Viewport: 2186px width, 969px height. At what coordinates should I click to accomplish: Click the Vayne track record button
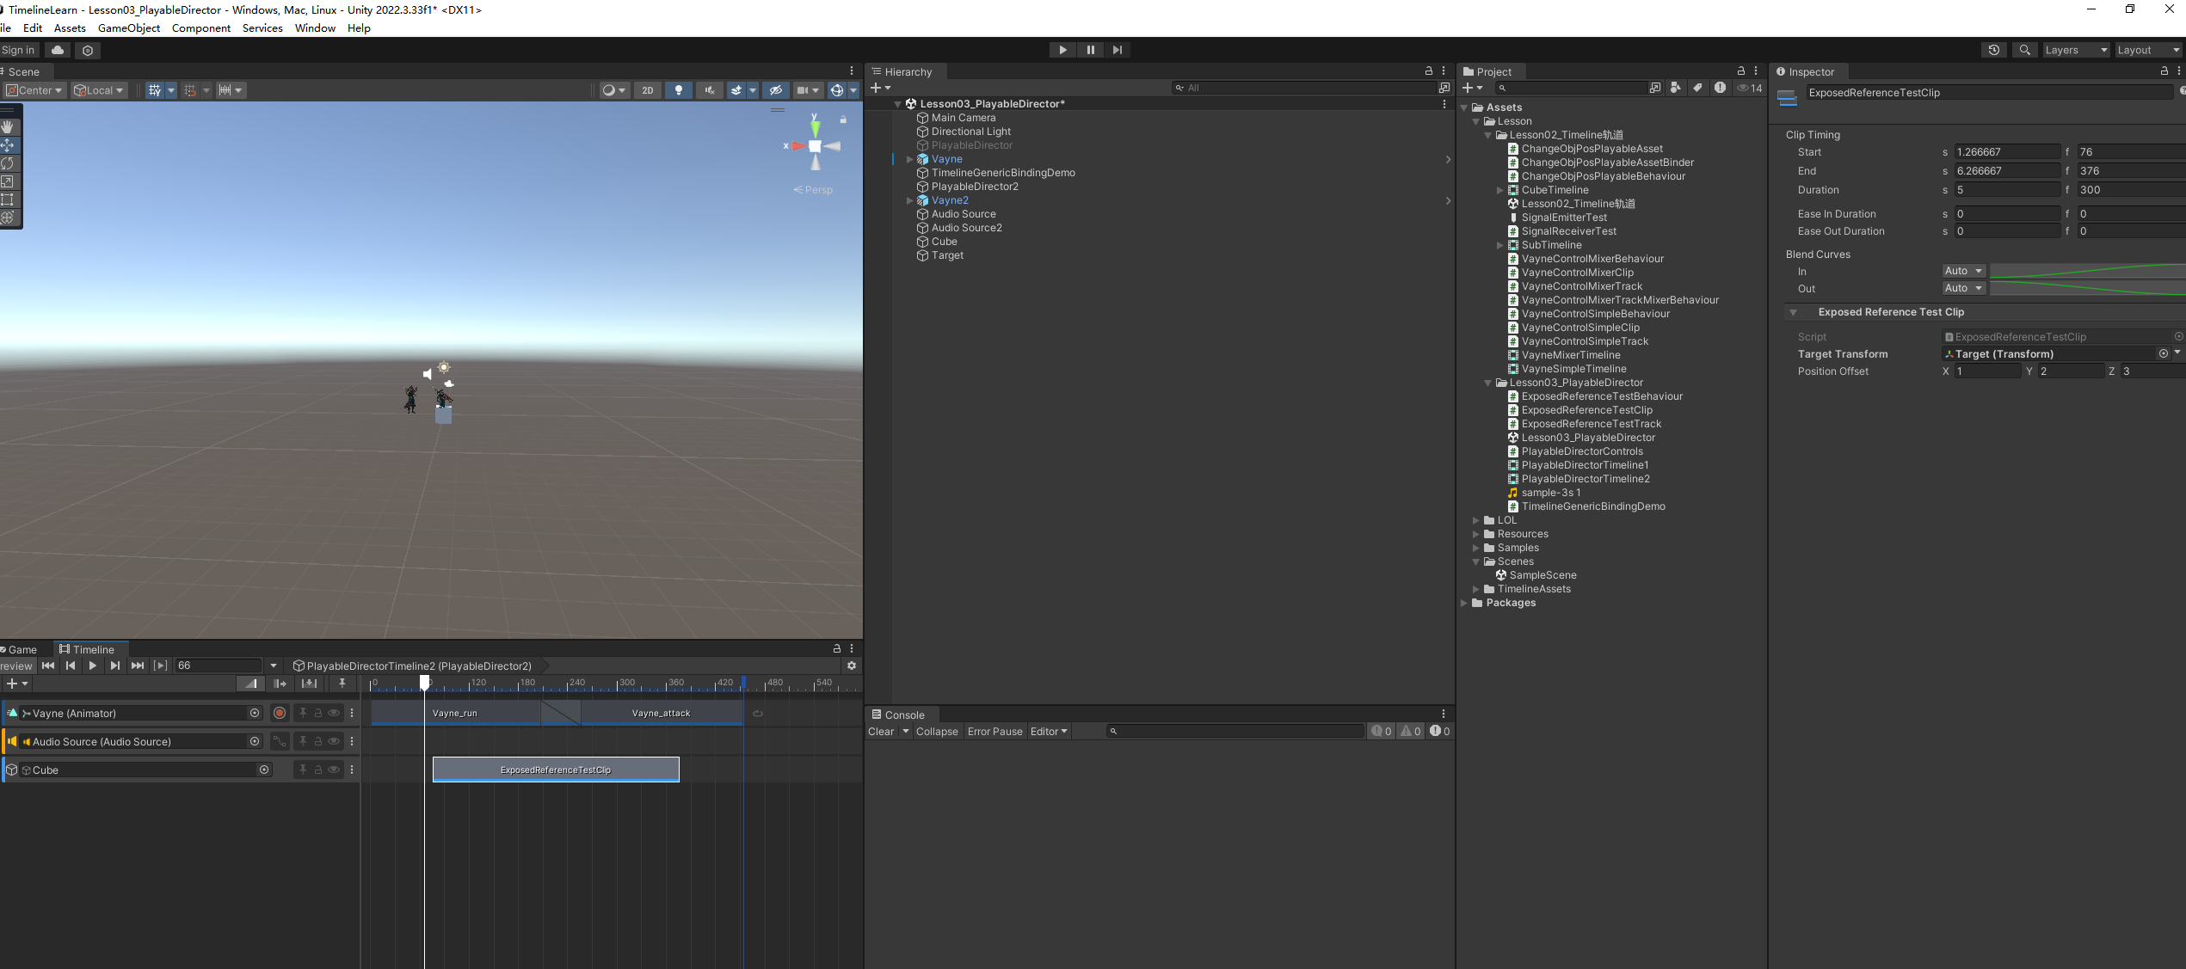[x=280, y=713]
